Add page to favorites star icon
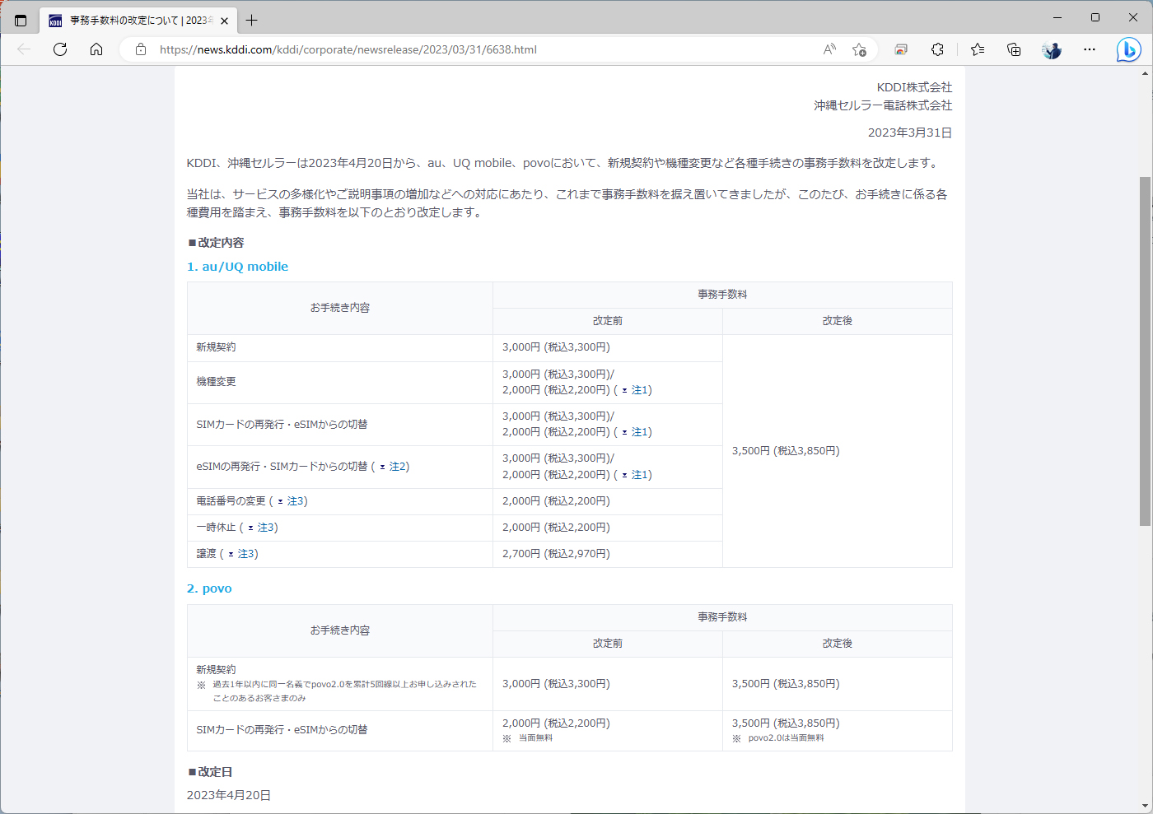This screenshot has width=1153, height=814. point(859,49)
